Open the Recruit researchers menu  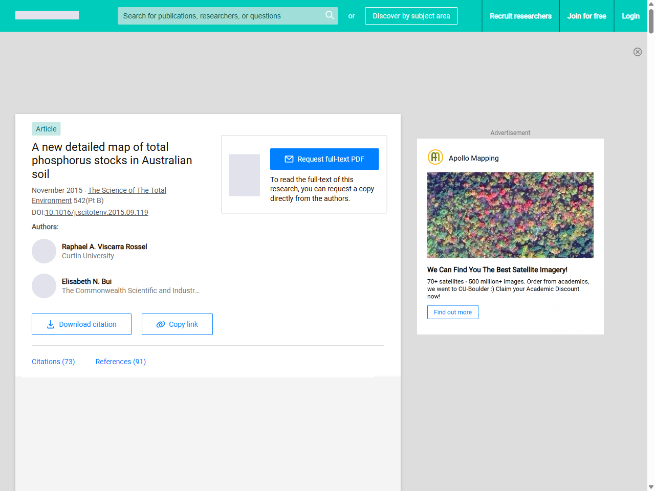point(521,16)
